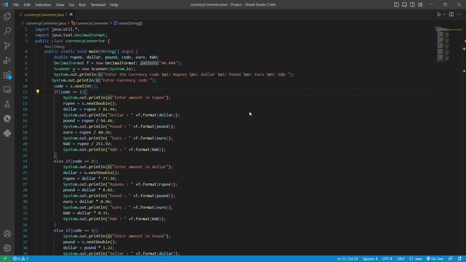Change the UTF-8 file encoding
The image size is (466, 262).
click(x=387, y=259)
